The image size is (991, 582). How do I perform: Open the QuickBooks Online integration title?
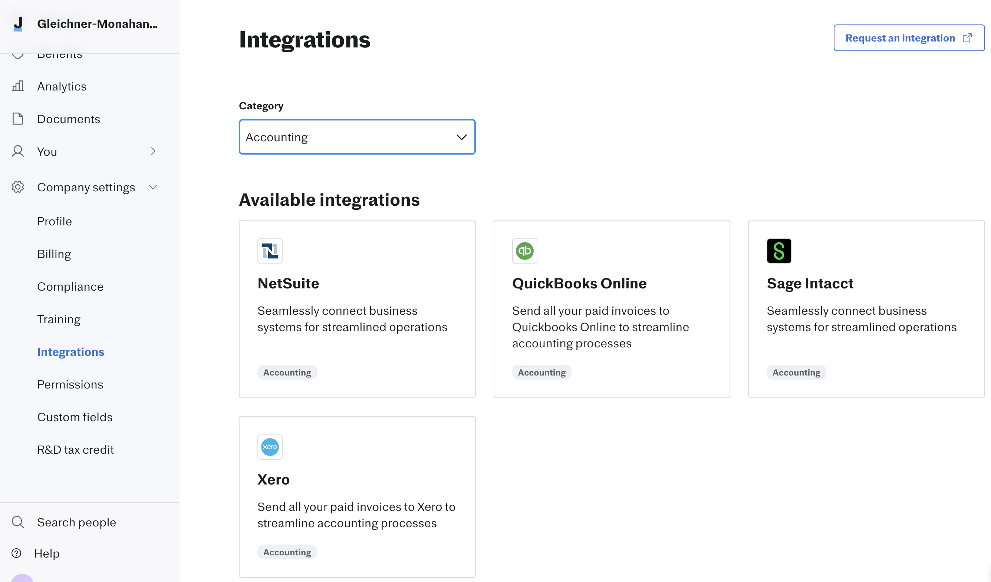579,283
